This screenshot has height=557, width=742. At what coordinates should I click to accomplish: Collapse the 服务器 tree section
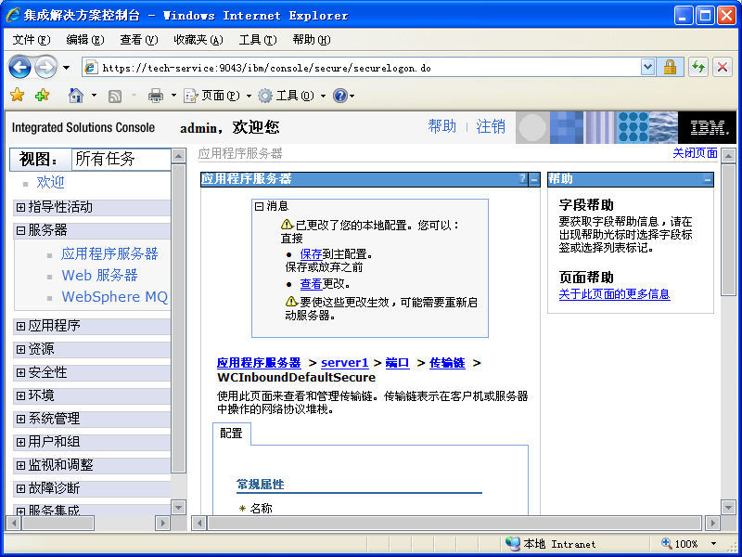coord(20,230)
